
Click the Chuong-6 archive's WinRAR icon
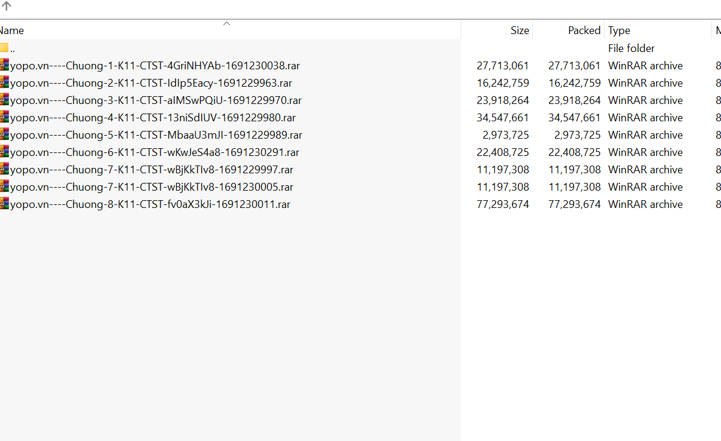coord(5,152)
